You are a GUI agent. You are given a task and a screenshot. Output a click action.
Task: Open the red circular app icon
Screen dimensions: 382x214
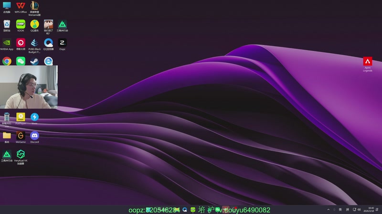[21, 44]
